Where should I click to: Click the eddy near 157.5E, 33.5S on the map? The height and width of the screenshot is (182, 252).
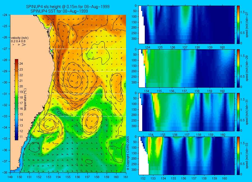[92, 121]
